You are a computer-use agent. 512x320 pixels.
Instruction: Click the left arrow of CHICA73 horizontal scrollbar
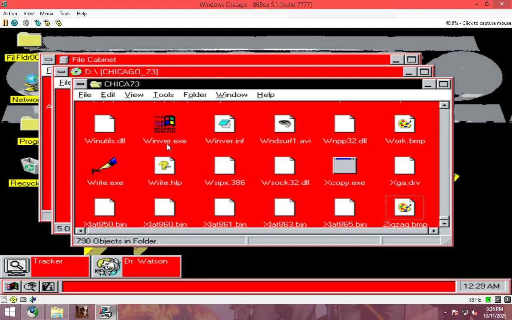point(80,231)
